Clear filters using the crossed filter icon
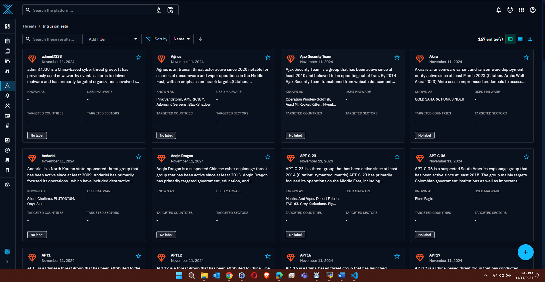This screenshot has width=545, height=282. pyautogui.click(x=148, y=39)
